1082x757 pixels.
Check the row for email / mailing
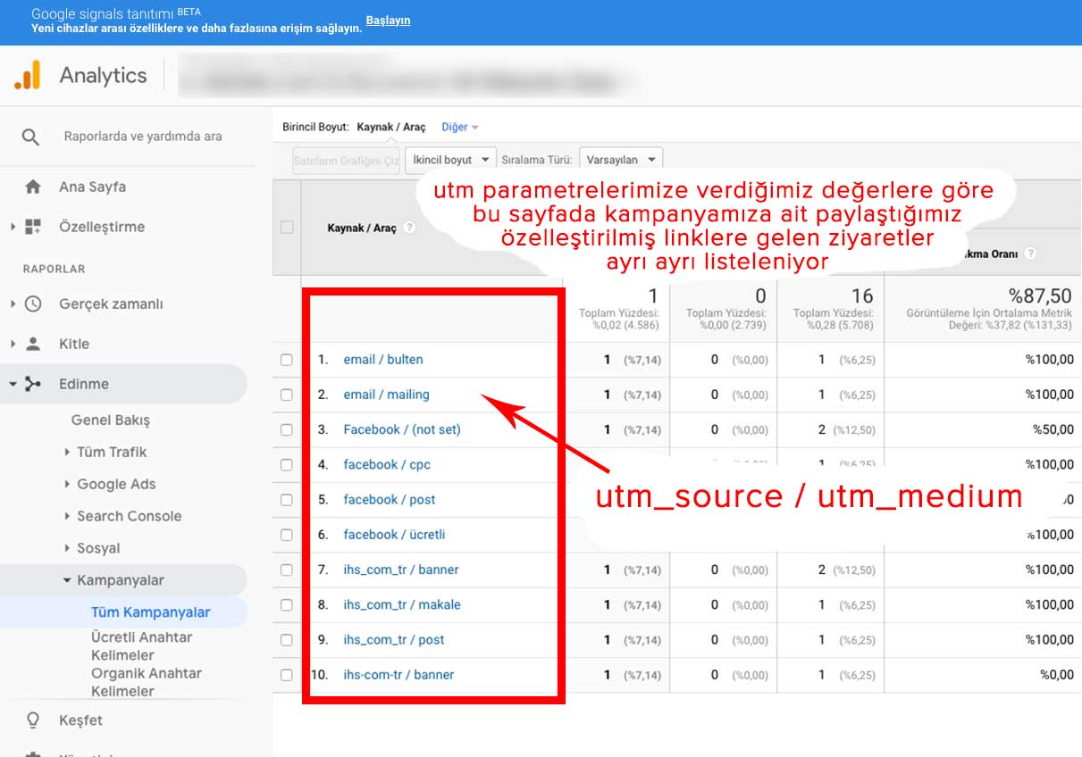click(287, 395)
